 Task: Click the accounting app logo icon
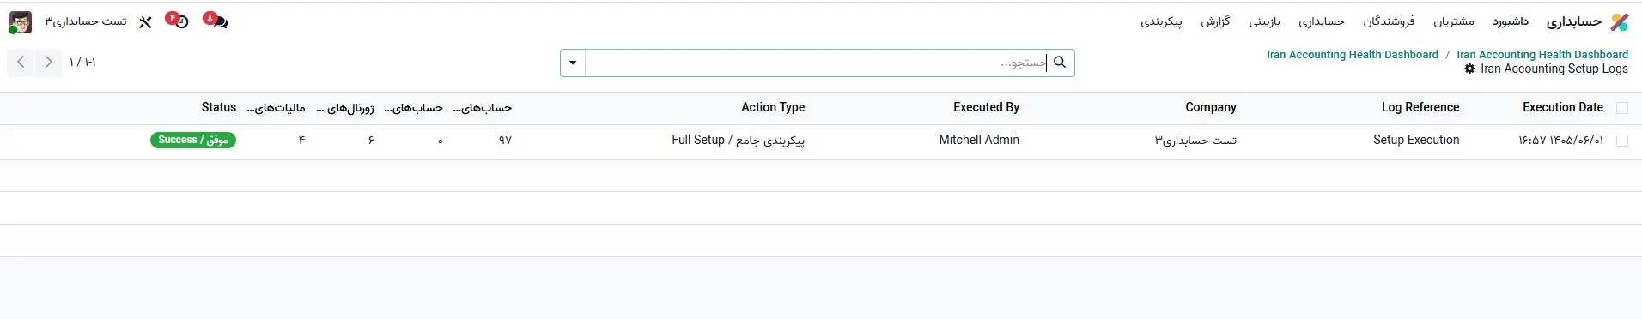point(1619,21)
